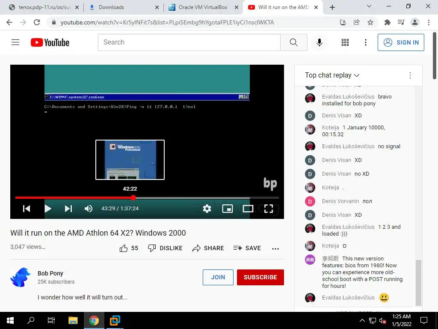Click the search magnifier button
438x329 pixels.
click(x=293, y=42)
